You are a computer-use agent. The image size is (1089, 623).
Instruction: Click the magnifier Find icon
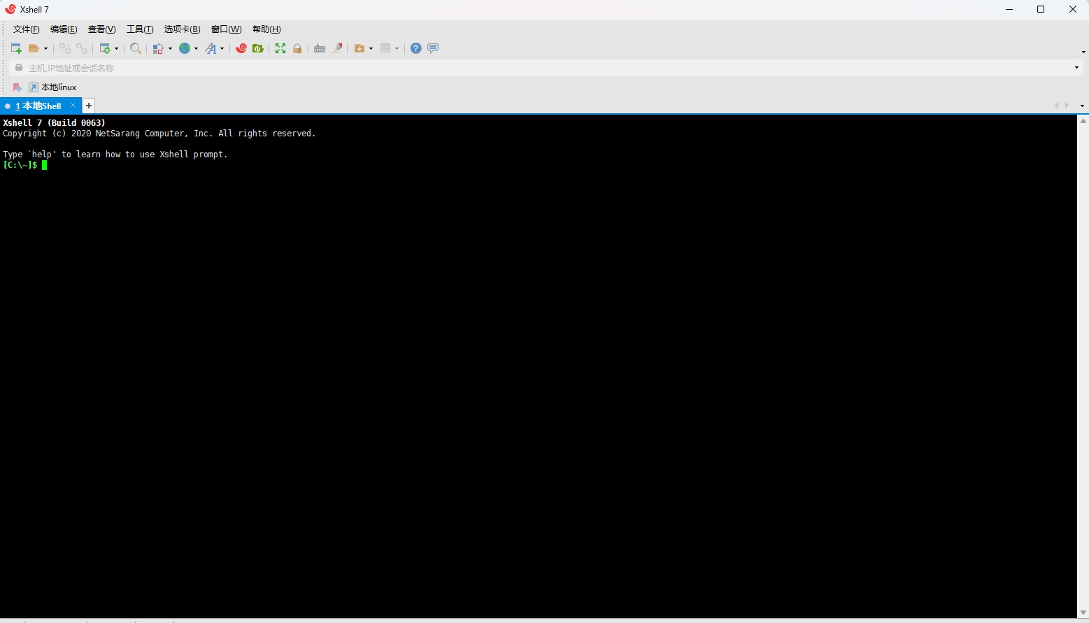click(x=136, y=48)
